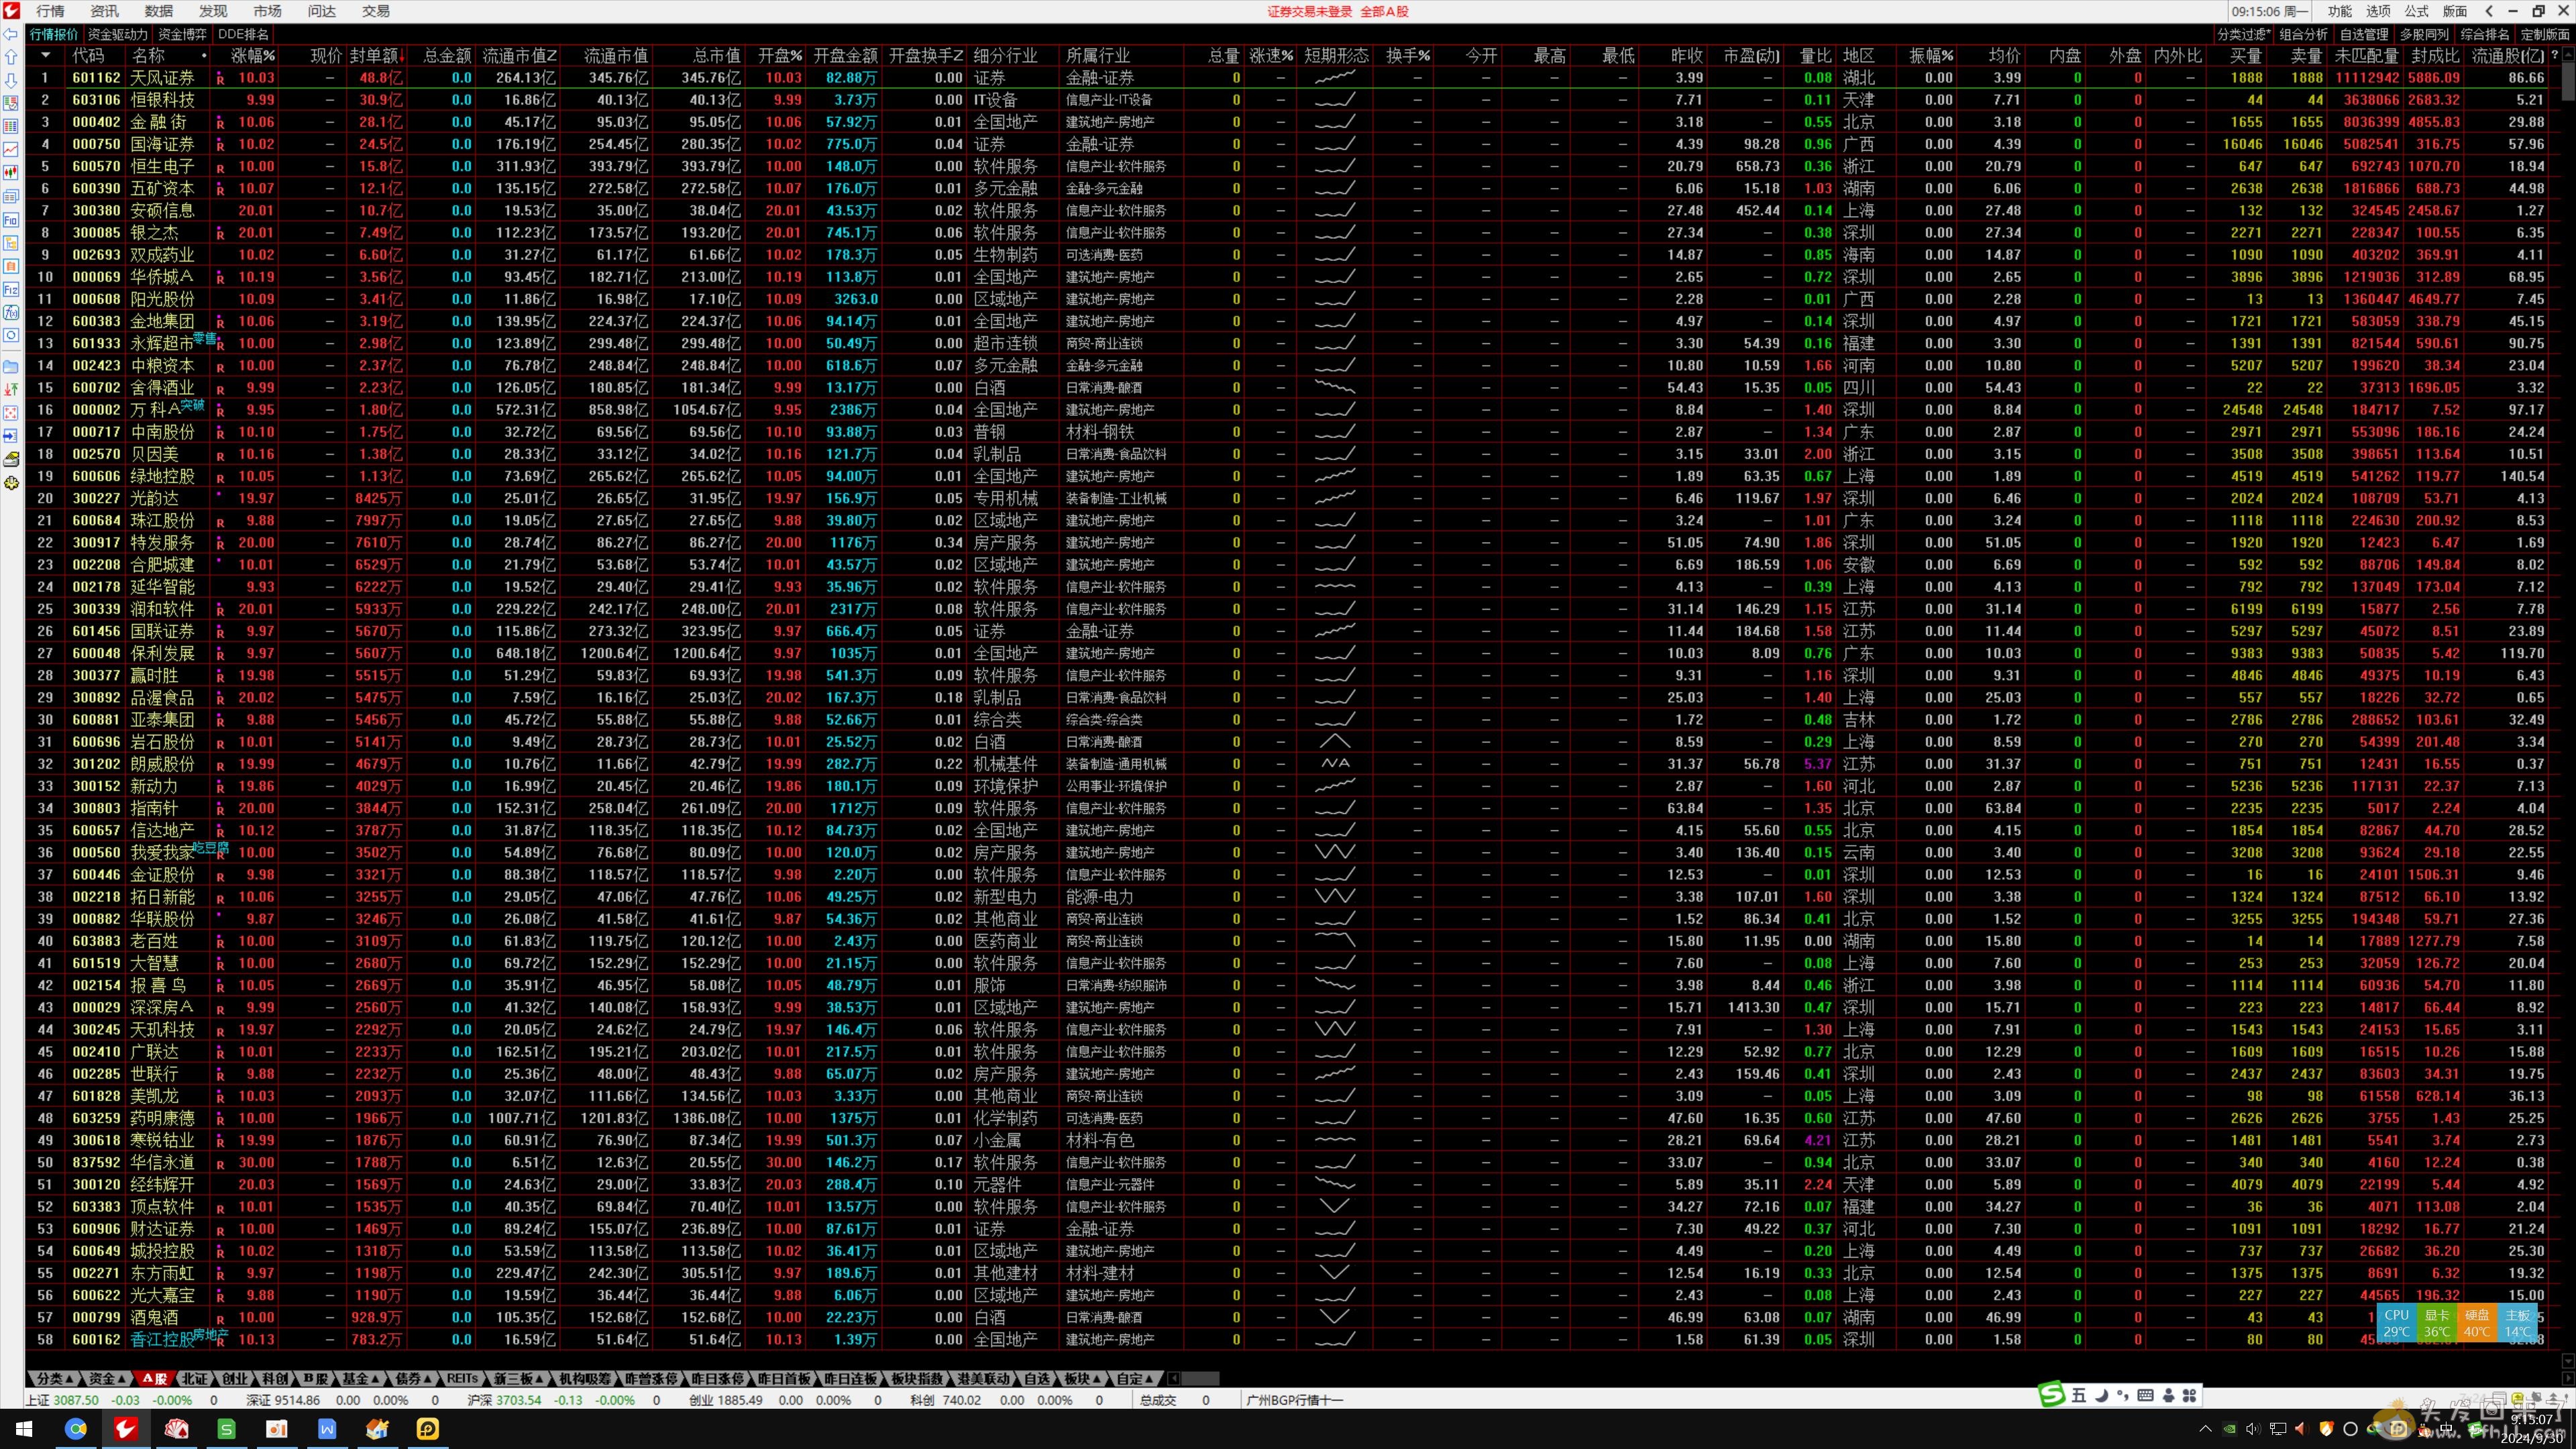
Task: Click bottom tab bar scroll-left arrow
Action: click(1174, 1378)
